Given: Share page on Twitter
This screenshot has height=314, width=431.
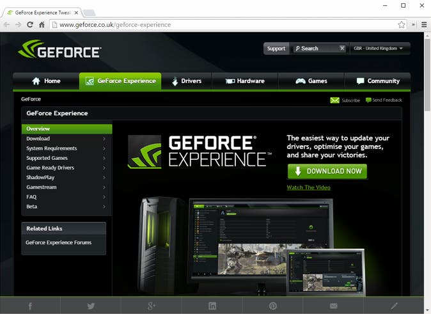Looking at the screenshot, I should click(x=91, y=306).
